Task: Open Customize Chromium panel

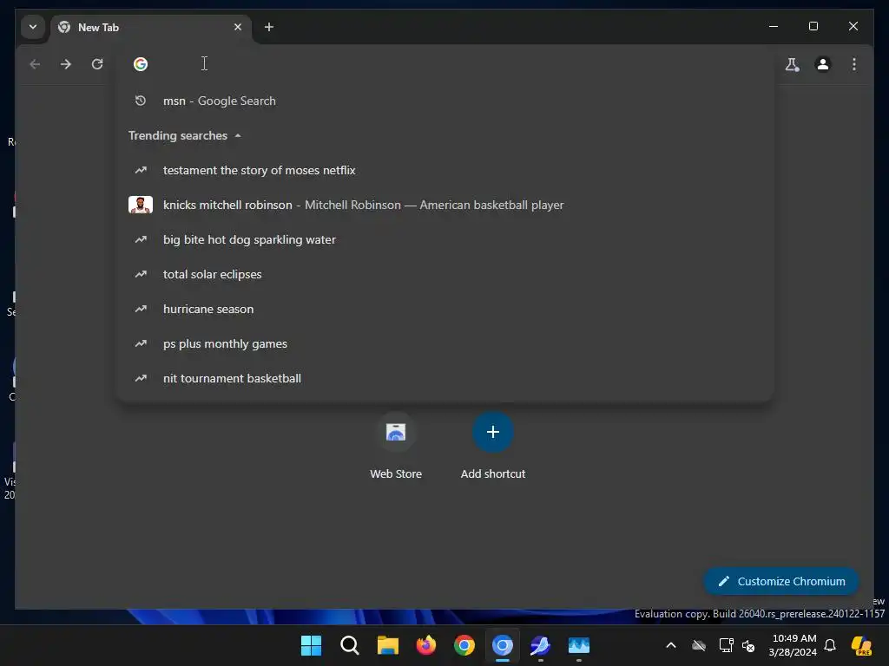Action: point(781,581)
